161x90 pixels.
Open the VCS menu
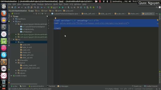point(71,4)
